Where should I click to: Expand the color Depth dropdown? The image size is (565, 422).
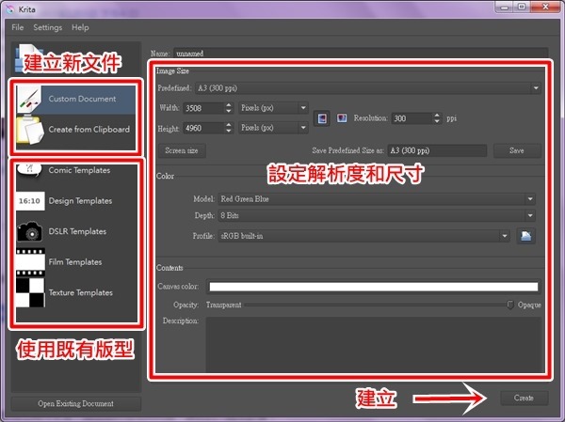pyautogui.click(x=377, y=217)
